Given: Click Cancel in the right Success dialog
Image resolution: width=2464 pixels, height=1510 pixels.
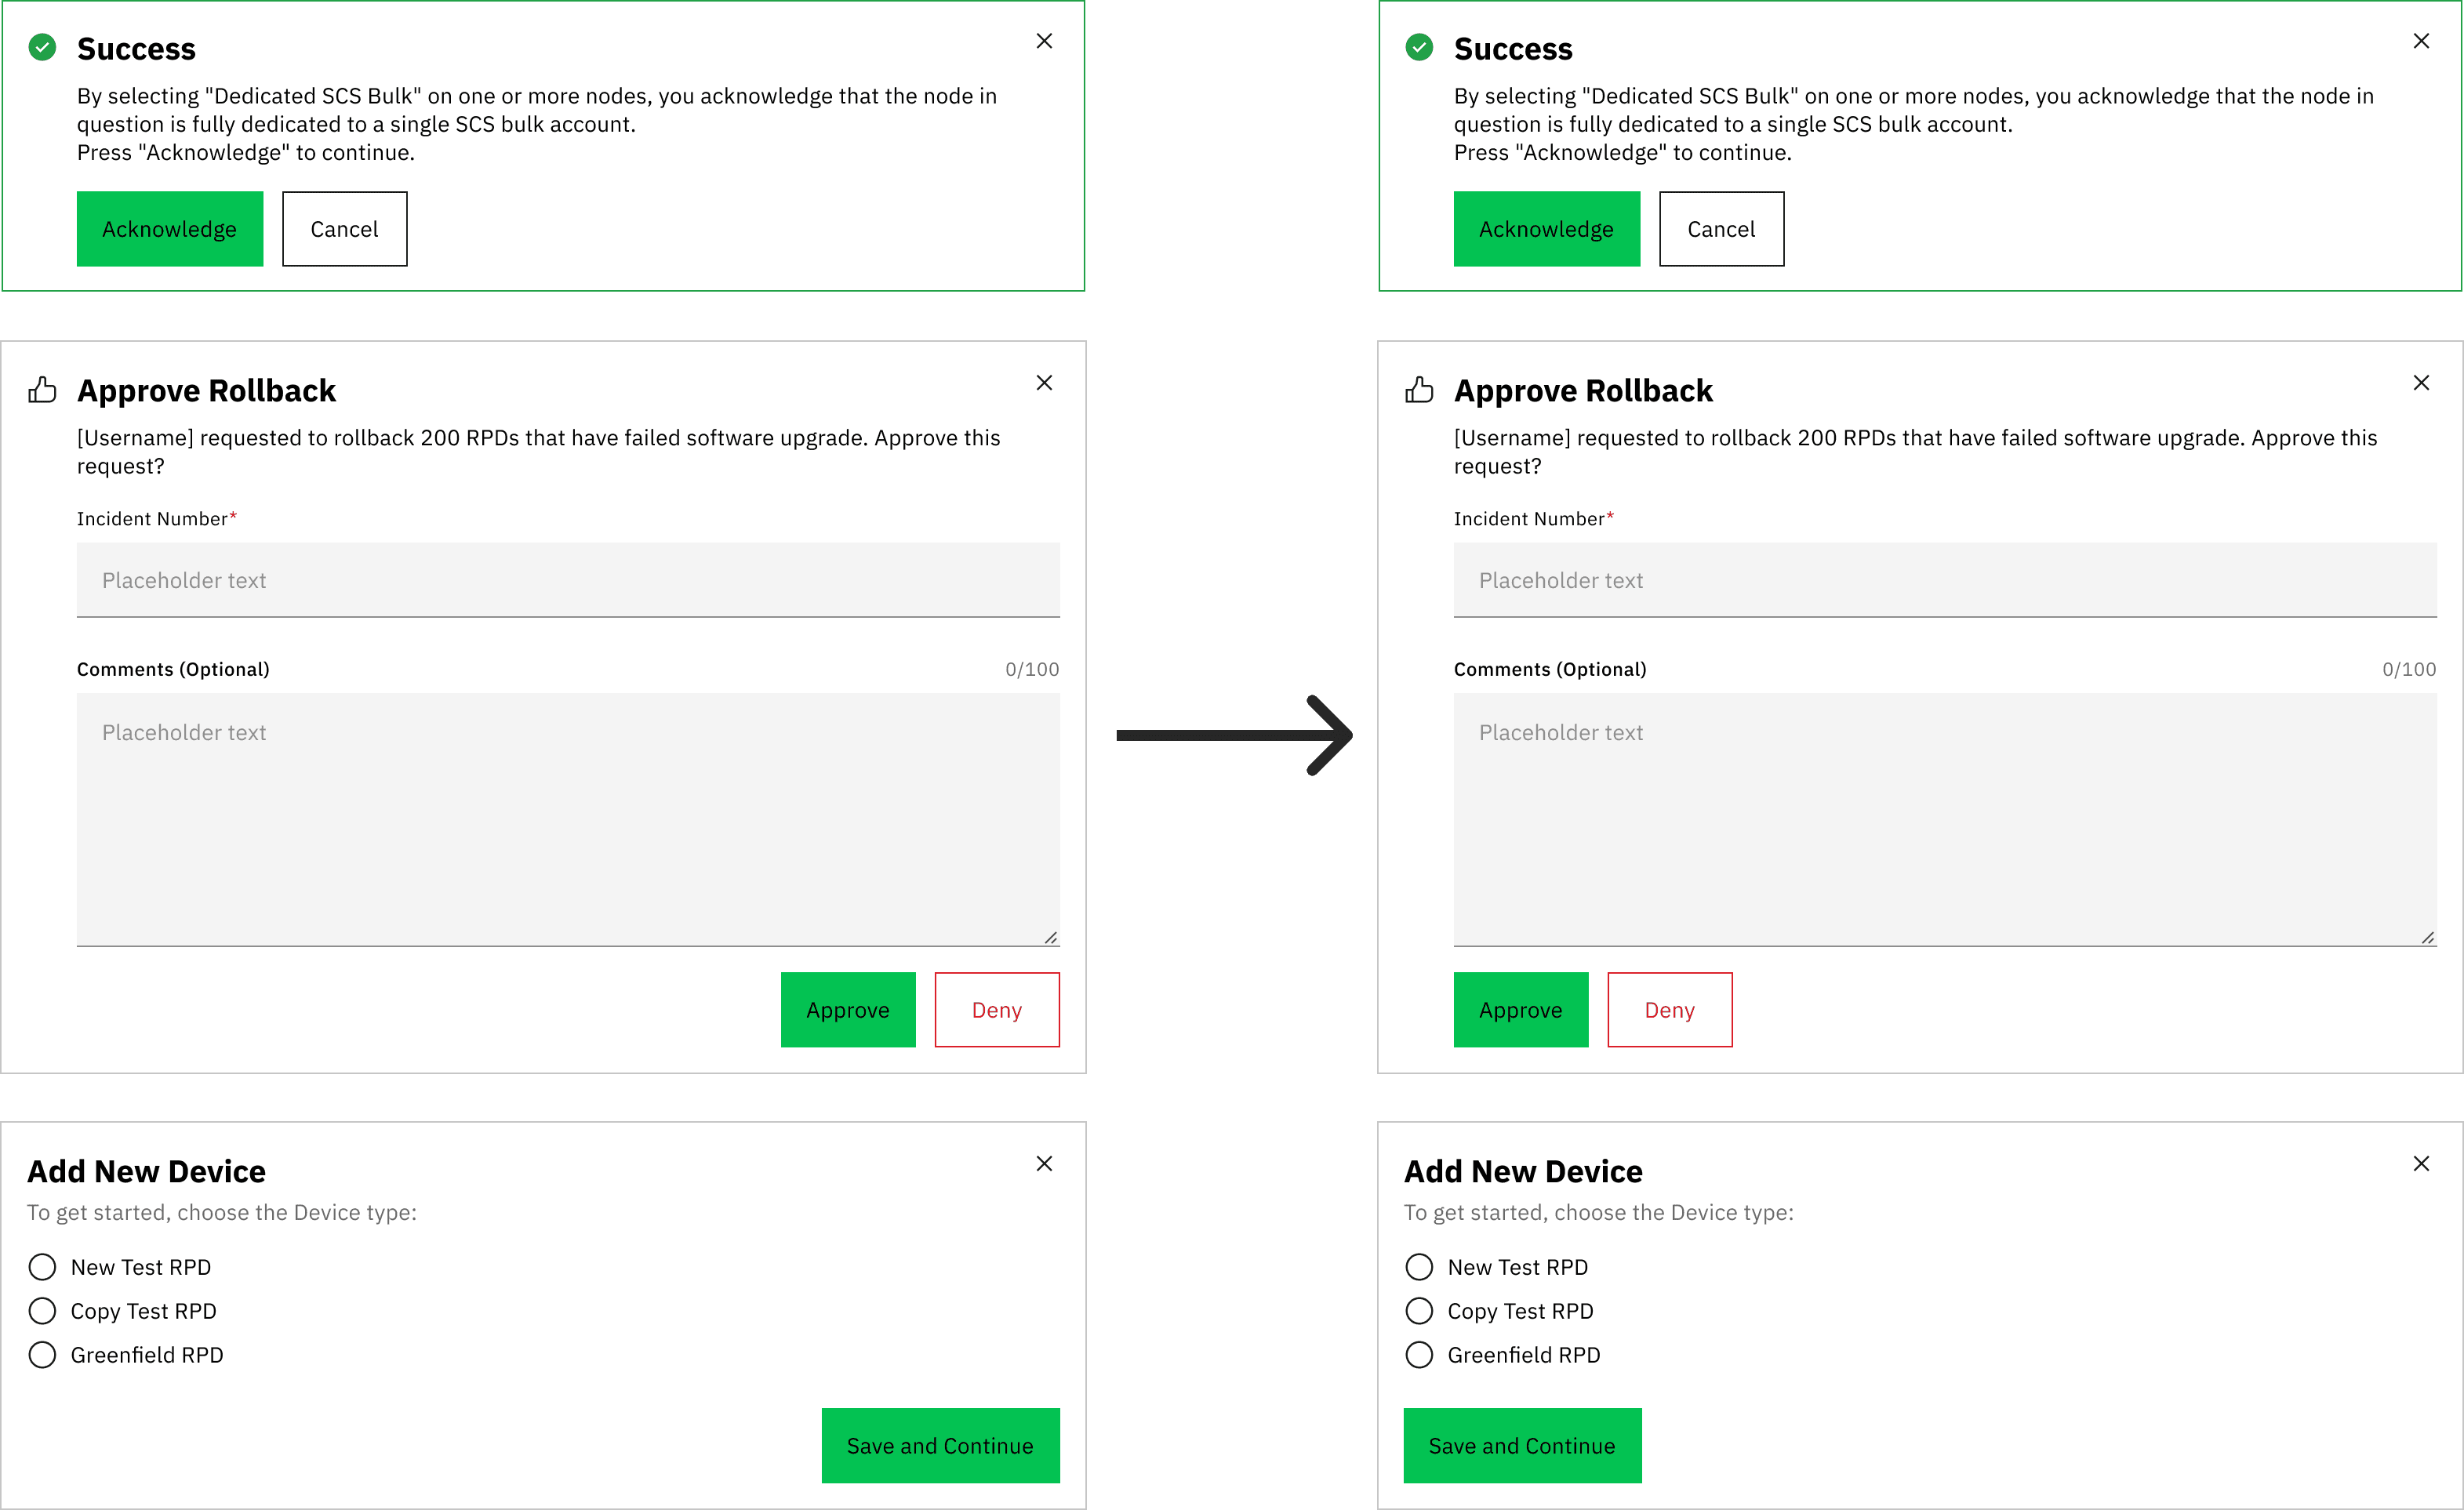Looking at the screenshot, I should pos(1721,229).
